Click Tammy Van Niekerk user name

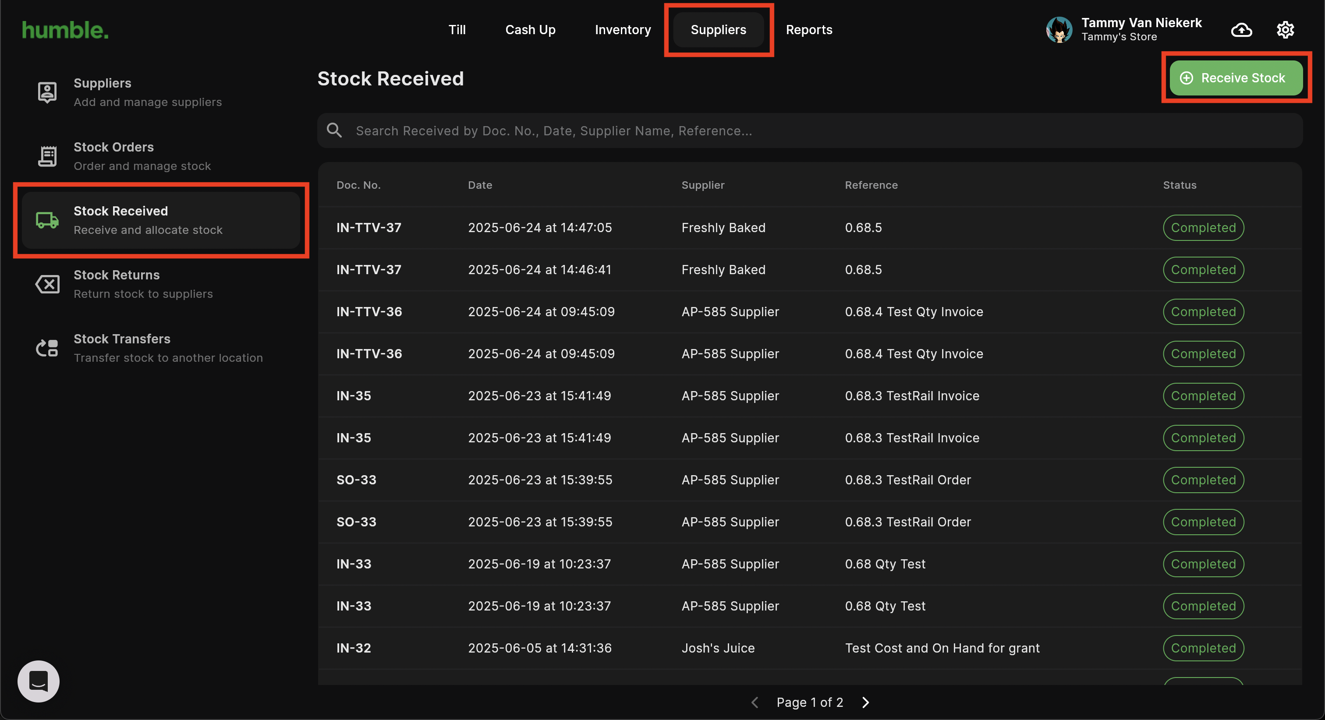1141,23
